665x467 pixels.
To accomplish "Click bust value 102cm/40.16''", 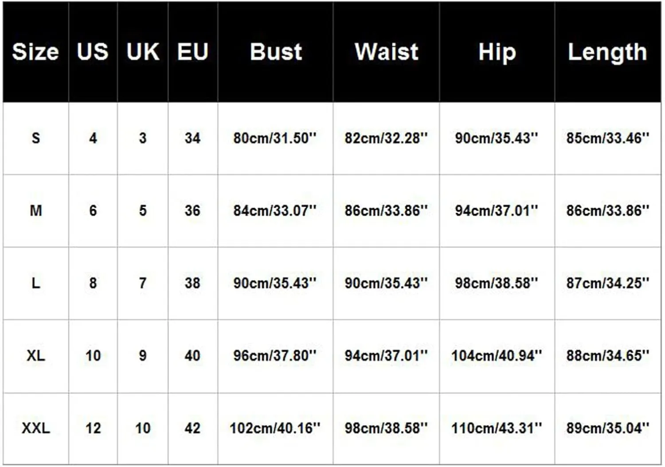I will [x=275, y=428].
